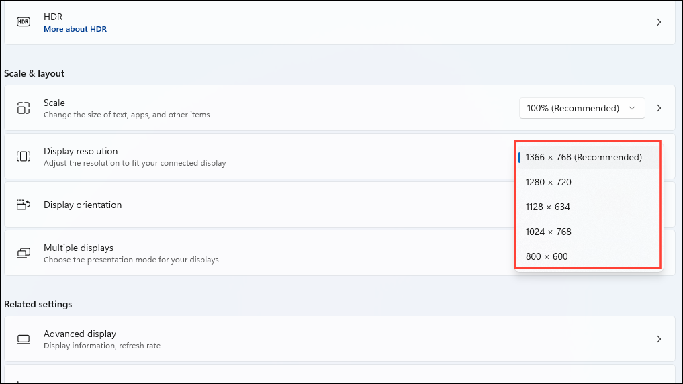Expand custom scaling via Scale row chevron
Screen dimensions: 683x384
[659, 108]
